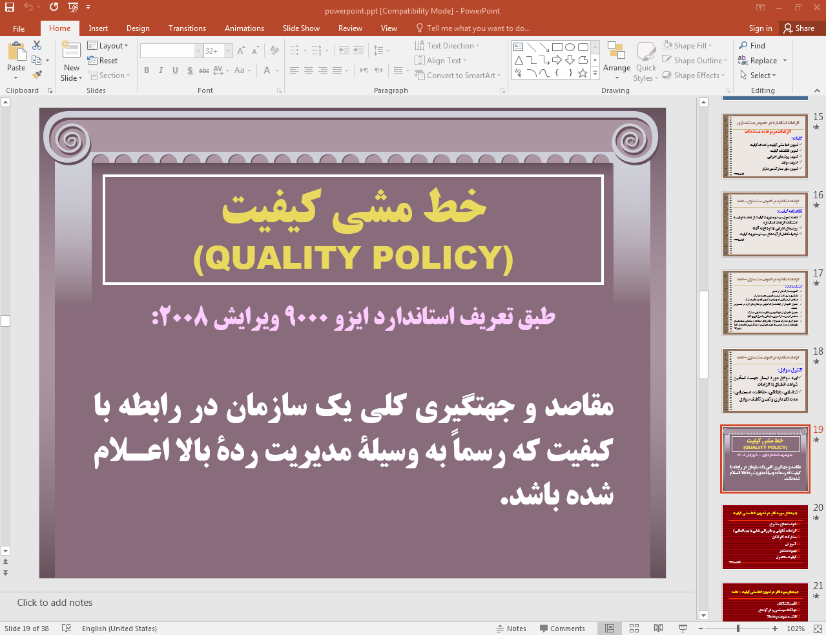
Task: Toggle Text Shadow
Action: pos(190,70)
